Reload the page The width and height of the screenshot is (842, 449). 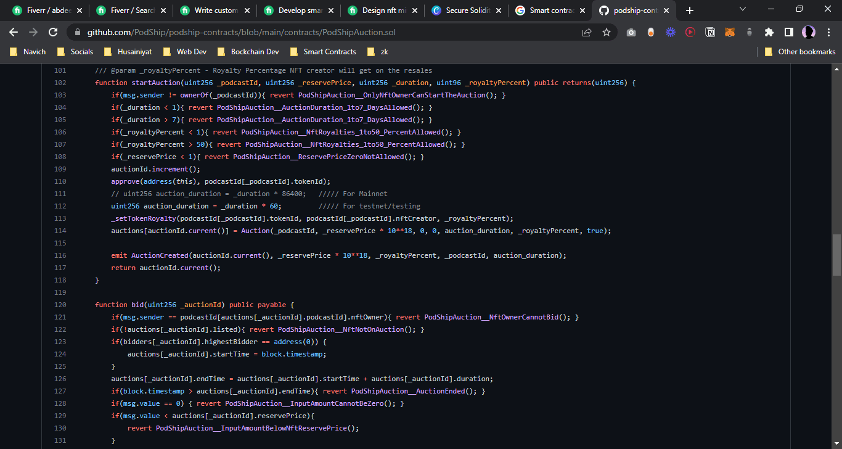point(53,32)
